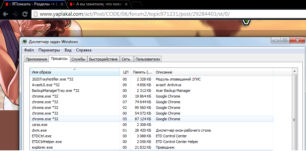Switch to the Пользователи tab
The height and width of the screenshot is (151, 306).
[x=148, y=59]
